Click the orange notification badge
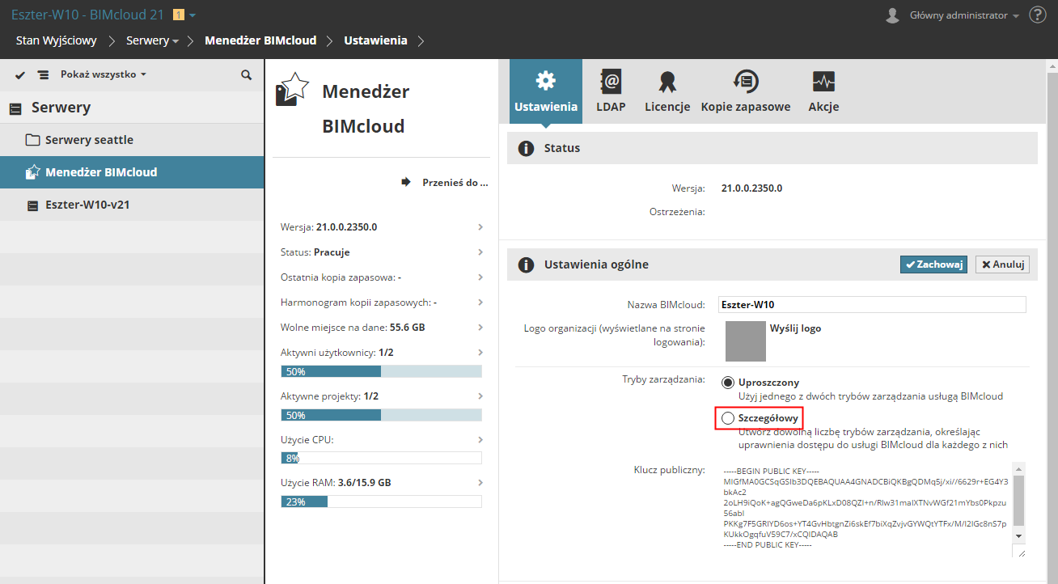Viewport: 1058px width, 584px height. click(179, 15)
